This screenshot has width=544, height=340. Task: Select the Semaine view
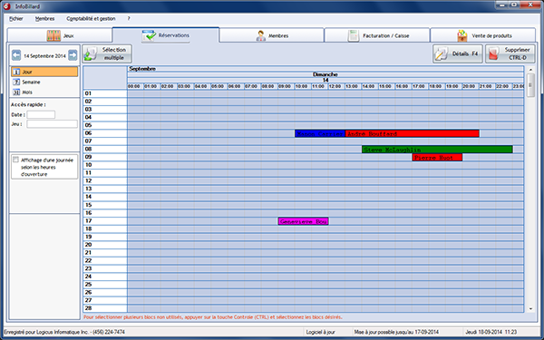(x=44, y=82)
